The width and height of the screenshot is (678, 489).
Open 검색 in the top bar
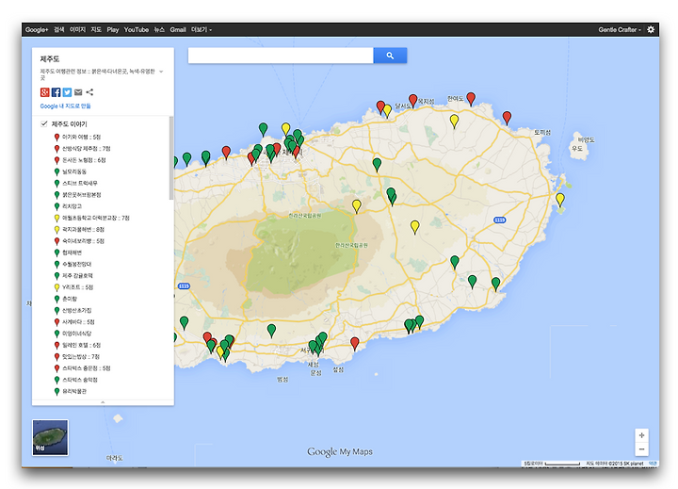coord(58,29)
